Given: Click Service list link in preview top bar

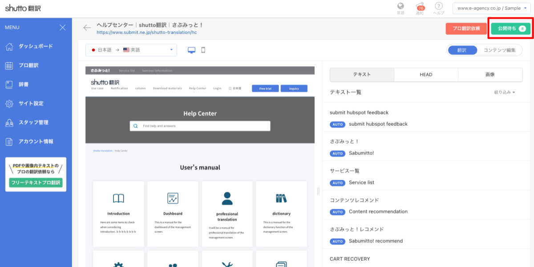Looking at the screenshot, I should [x=127, y=70].
